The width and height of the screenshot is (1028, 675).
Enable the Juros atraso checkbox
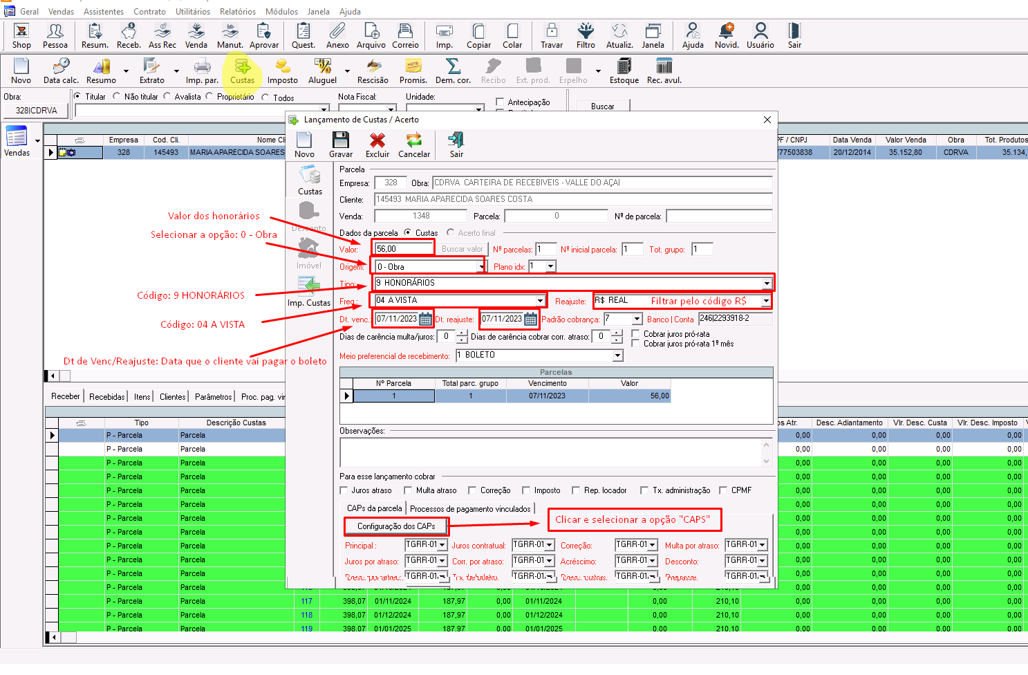click(x=344, y=490)
